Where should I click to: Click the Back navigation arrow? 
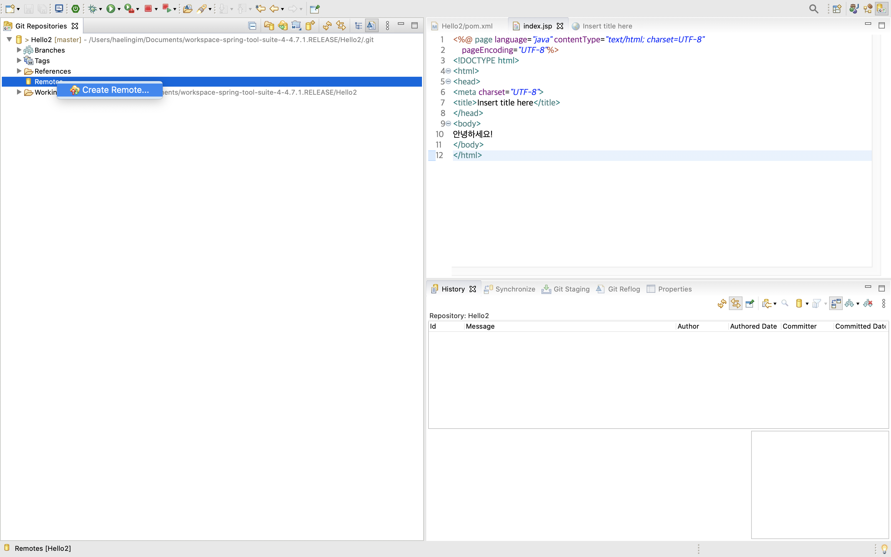[x=274, y=8]
